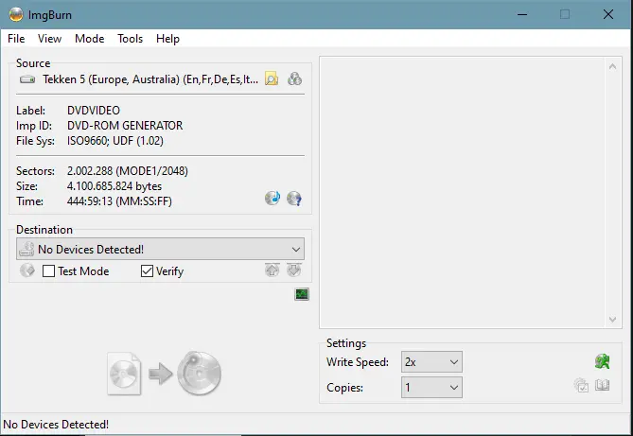
Task: Open the log window green monitor icon
Action: coord(302,294)
